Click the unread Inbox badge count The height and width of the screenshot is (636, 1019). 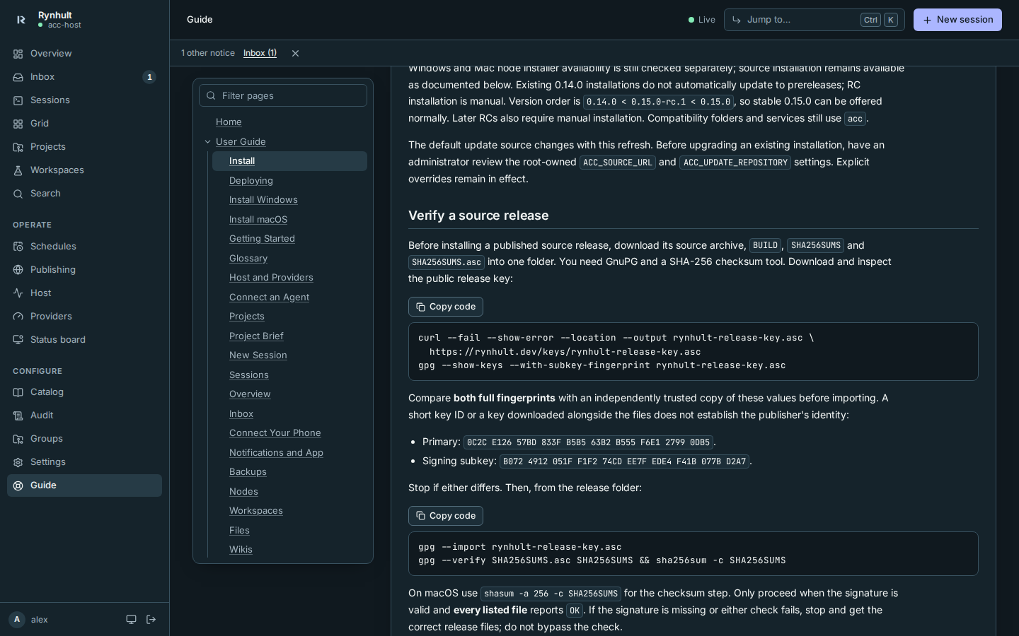[149, 77]
